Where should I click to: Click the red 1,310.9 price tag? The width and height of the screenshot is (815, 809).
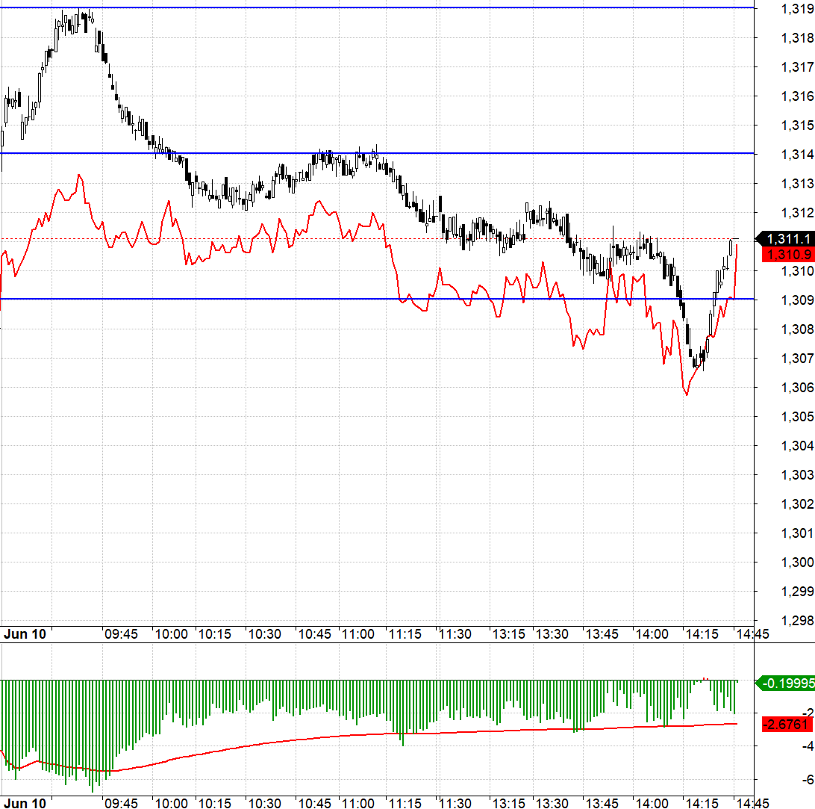click(788, 255)
